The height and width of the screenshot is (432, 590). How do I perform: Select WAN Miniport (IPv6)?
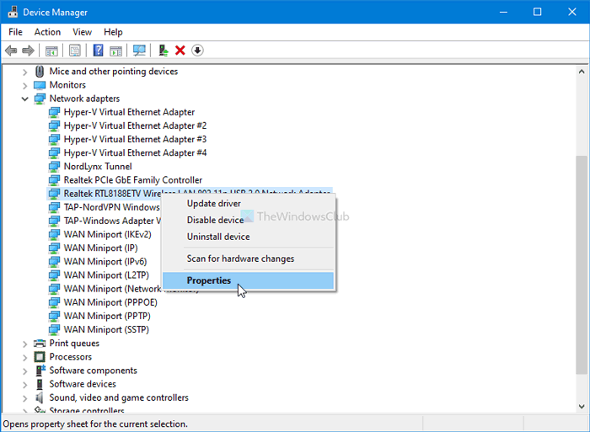[x=105, y=261]
